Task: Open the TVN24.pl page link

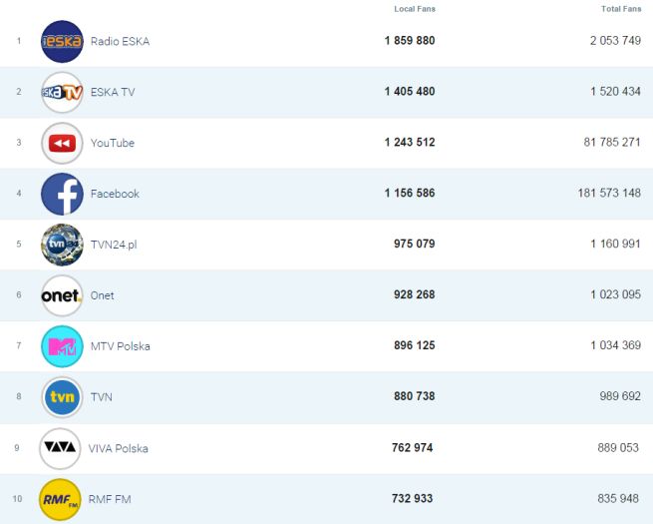Action: click(114, 245)
